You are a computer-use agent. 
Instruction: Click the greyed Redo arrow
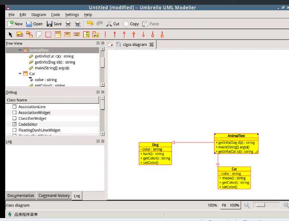[x=100, y=24]
